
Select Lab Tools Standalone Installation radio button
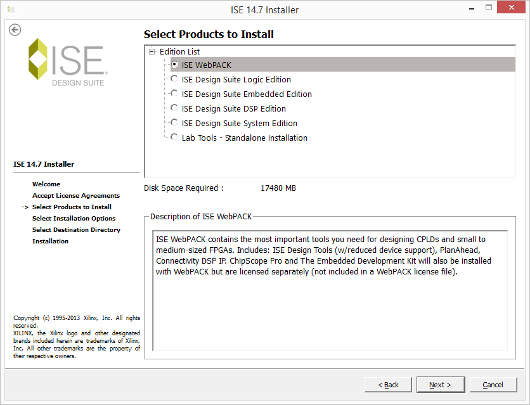click(174, 137)
